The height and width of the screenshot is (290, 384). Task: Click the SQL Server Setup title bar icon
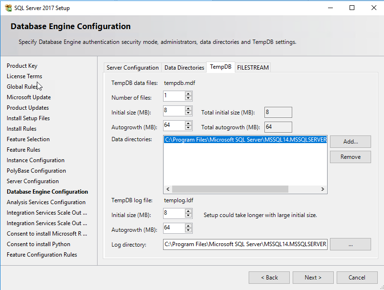pyautogui.click(x=8, y=8)
